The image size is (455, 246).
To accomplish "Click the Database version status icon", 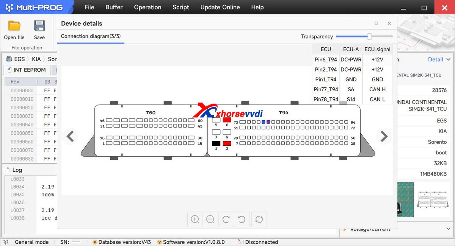I will tap(95, 242).
